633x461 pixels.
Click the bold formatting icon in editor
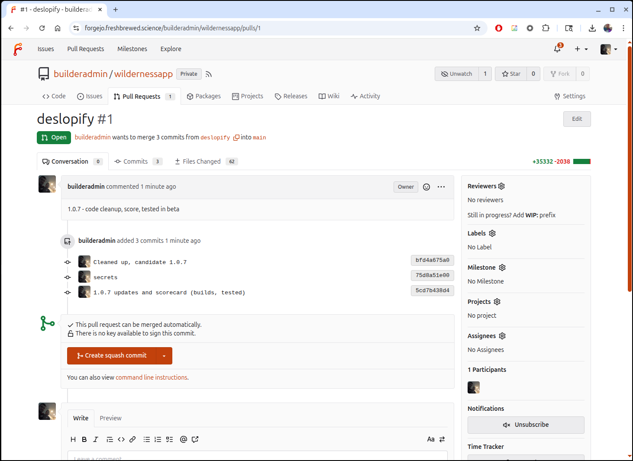tap(84, 439)
